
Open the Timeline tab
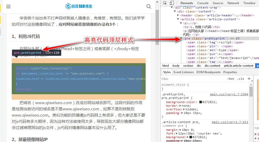click(x=249, y=3)
